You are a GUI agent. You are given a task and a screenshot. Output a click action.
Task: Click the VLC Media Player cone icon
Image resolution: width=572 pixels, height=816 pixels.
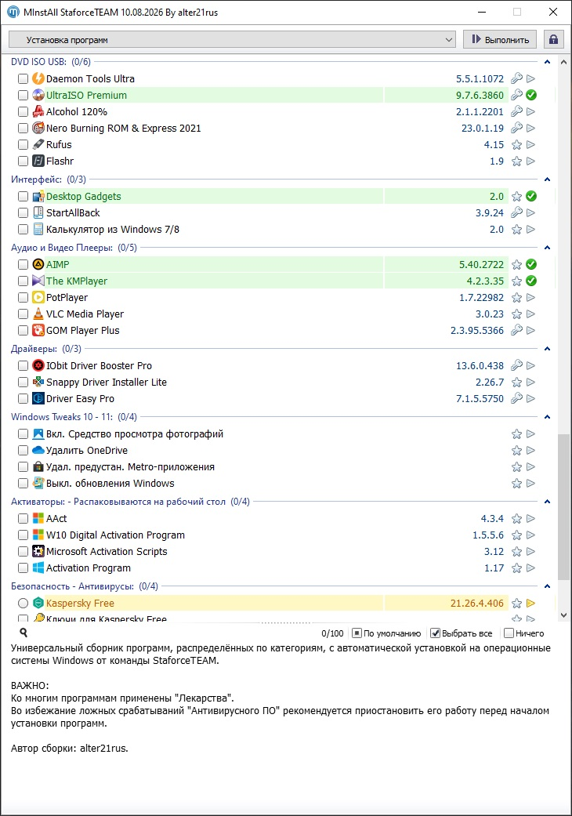[38, 314]
